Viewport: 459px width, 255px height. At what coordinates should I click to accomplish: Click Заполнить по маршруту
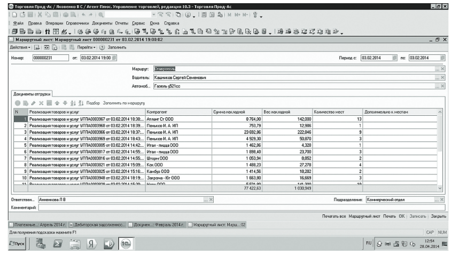point(124,103)
